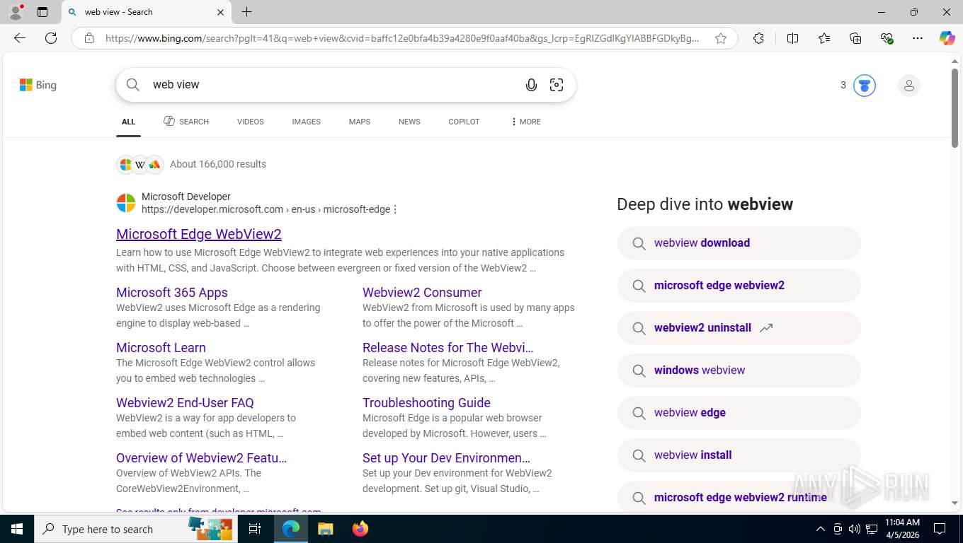Click the Bing logo
The height and width of the screenshot is (543, 963).
click(38, 85)
